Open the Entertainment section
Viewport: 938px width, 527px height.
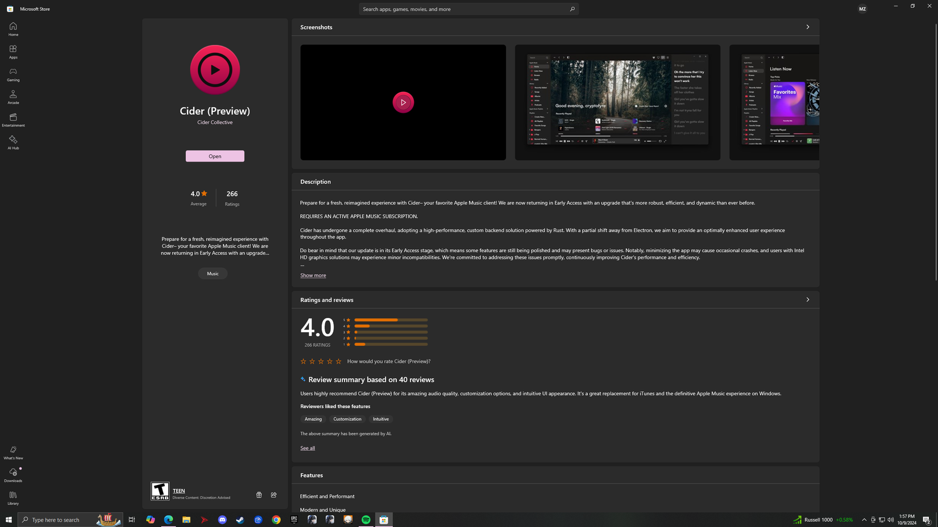pyautogui.click(x=13, y=120)
